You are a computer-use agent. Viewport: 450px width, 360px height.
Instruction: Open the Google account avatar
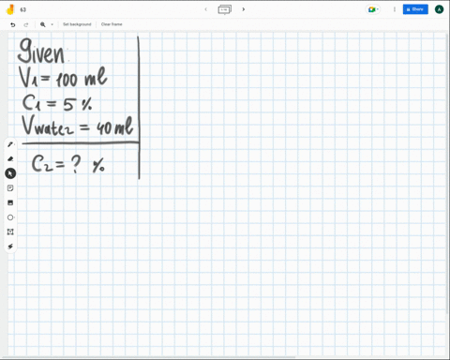point(439,9)
